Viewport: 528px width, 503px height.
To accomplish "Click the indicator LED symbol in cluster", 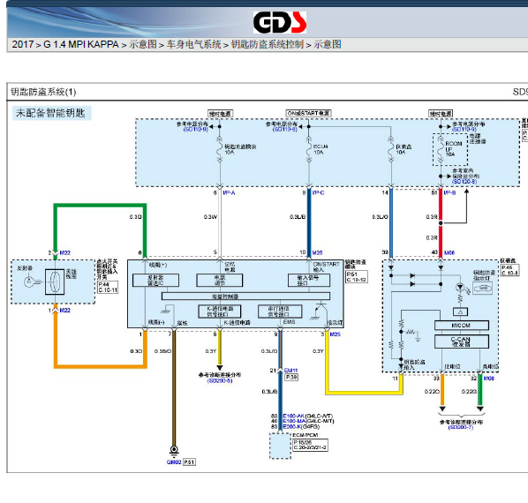I will point(460,288).
